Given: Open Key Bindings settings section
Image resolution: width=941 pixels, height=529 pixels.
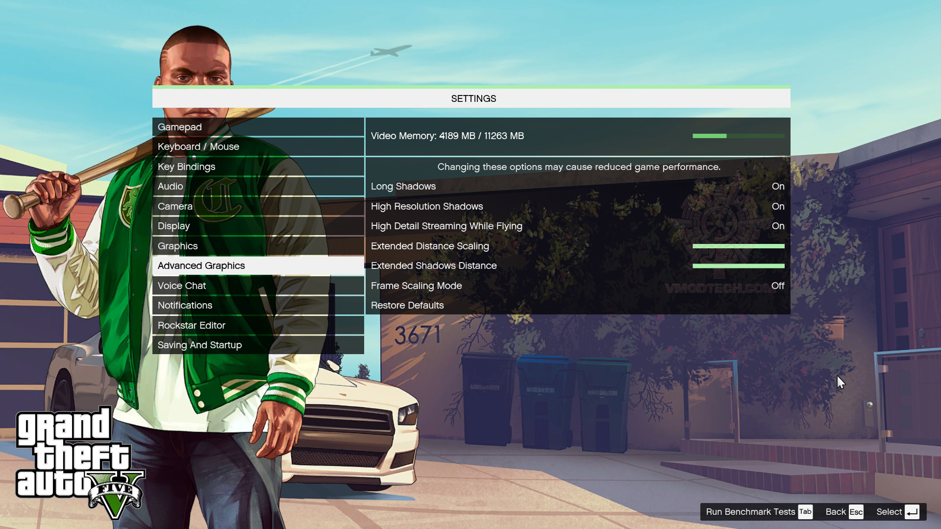Looking at the screenshot, I should pos(187,166).
